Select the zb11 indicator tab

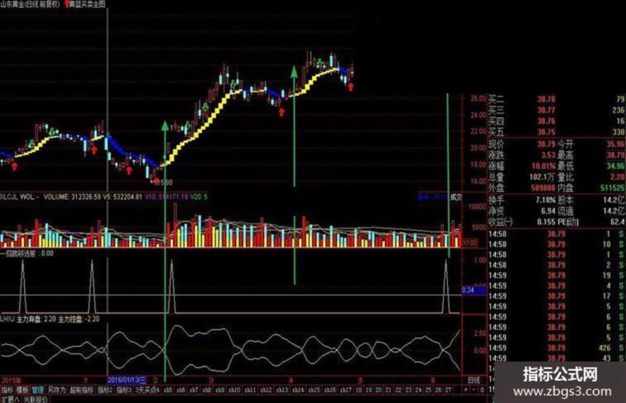point(250,390)
